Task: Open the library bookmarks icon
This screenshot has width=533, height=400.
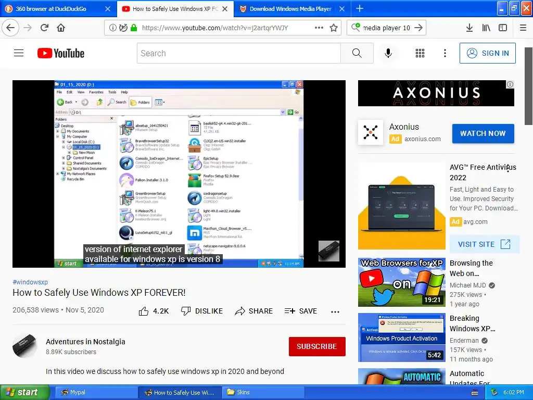Action: [x=486, y=28]
